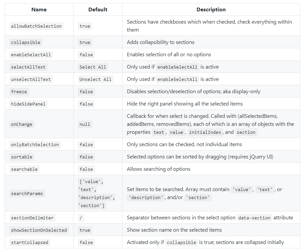Select the hideSidePanel option name
The image size is (302, 250).
(28, 104)
